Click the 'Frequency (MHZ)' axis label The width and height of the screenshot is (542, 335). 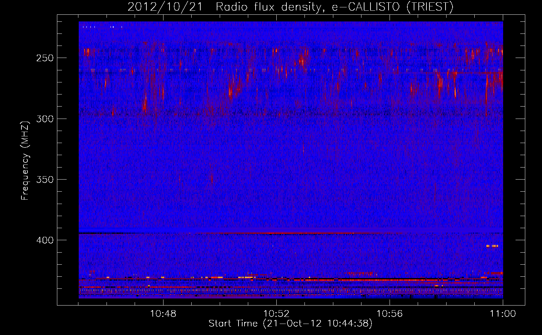(25, 160)
